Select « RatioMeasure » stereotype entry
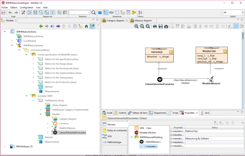 click(153, 142)
